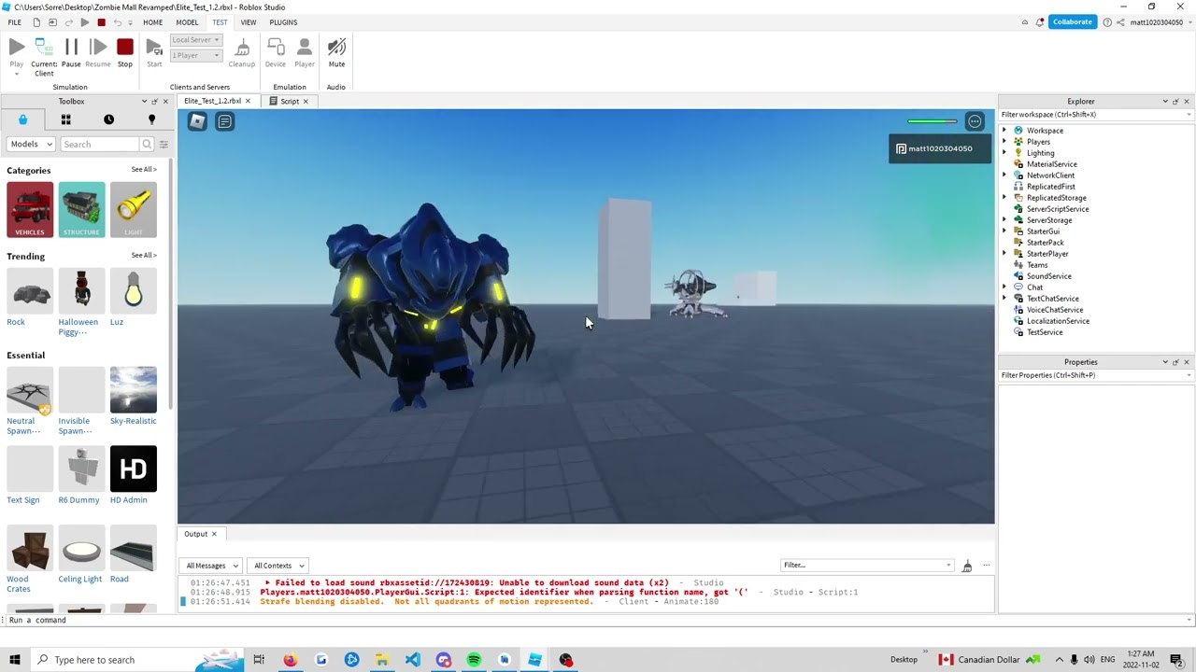Open the Player emulation icon
The height and width of the screenshot is (672, 1196).
(305, 47)
